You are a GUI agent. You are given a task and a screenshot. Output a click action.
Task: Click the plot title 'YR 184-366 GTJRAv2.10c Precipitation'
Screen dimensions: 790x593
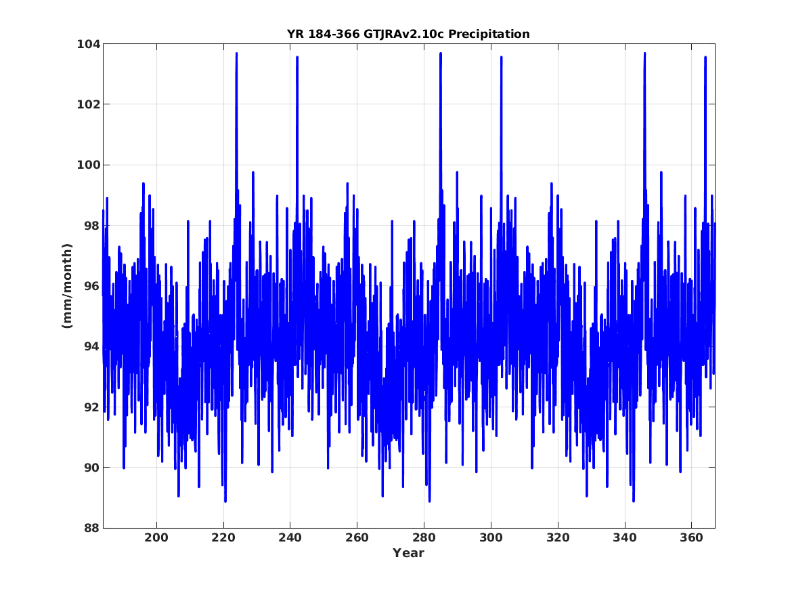coord(408,35)
